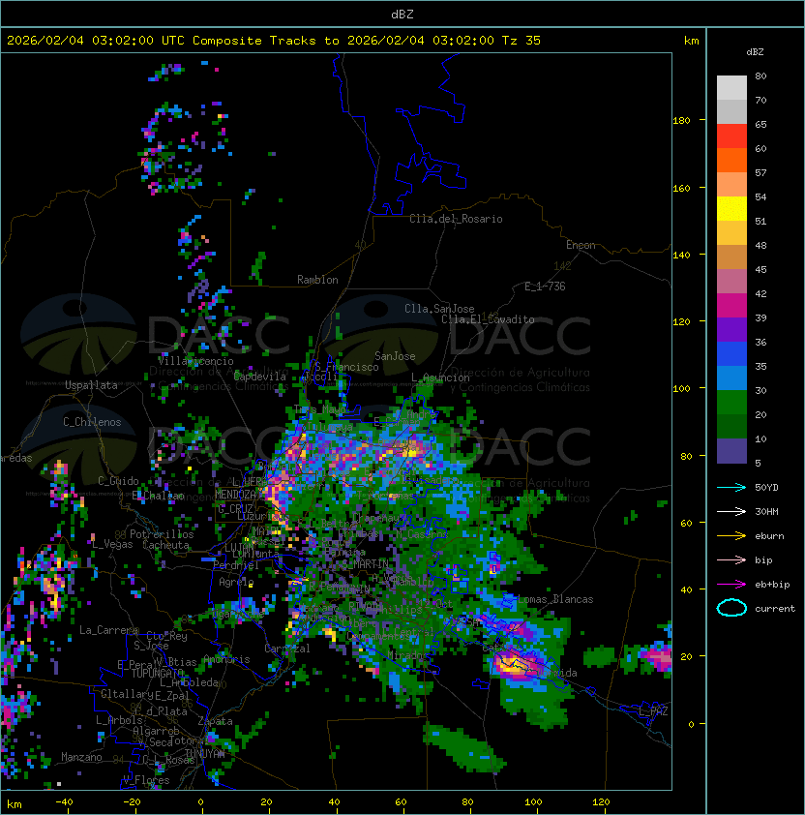Click the pink bip arrow legend icon
This screenshot has height=815, width=805.
[731, 560]
